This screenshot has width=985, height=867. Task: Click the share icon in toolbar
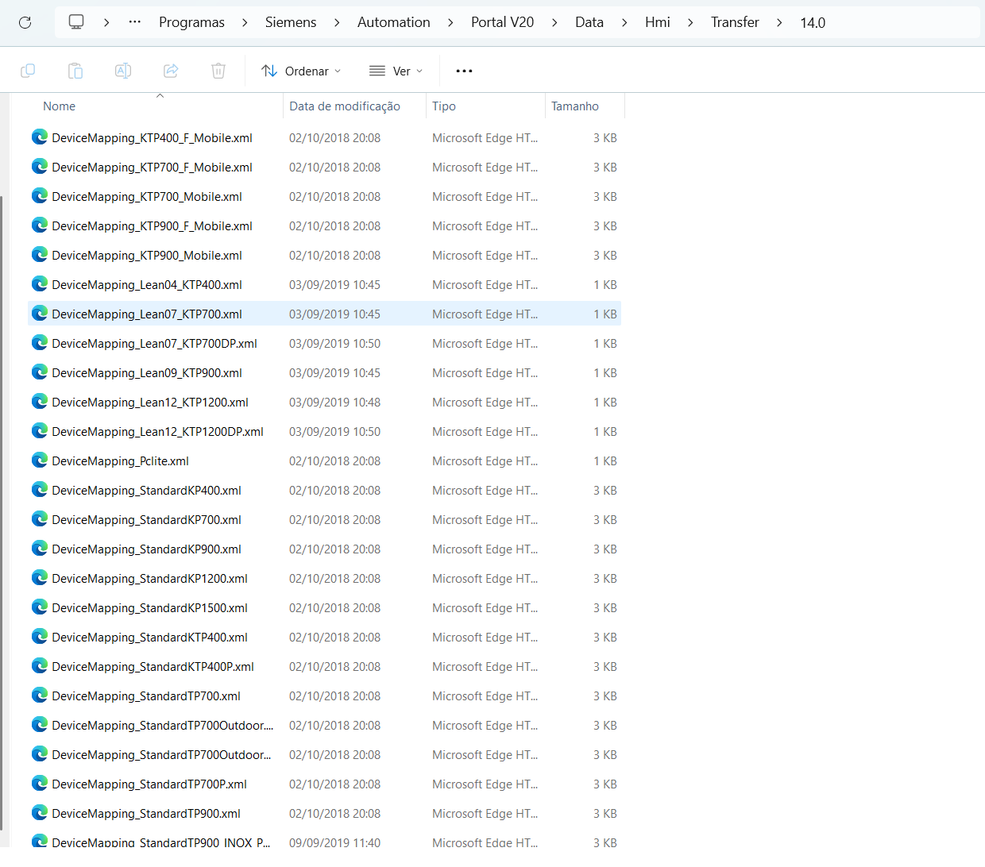point(171,71)
